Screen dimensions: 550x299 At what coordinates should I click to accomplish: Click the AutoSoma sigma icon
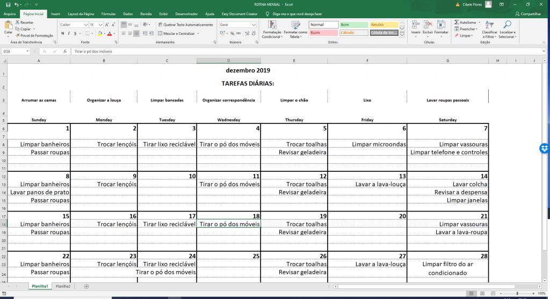(457, 23)
